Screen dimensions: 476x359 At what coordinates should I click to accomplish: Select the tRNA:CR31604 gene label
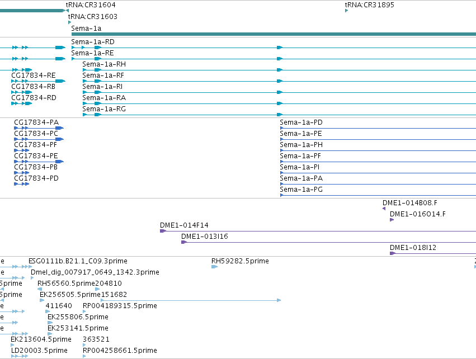tap(91, 5)
